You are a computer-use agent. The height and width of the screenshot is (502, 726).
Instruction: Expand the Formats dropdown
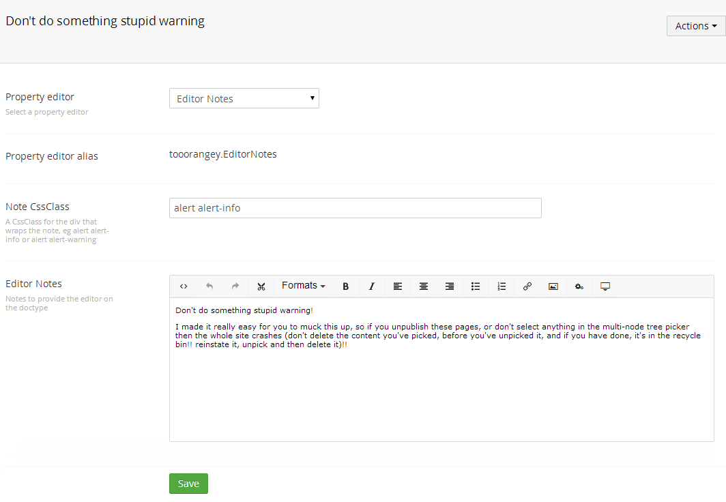coord(304,286)
